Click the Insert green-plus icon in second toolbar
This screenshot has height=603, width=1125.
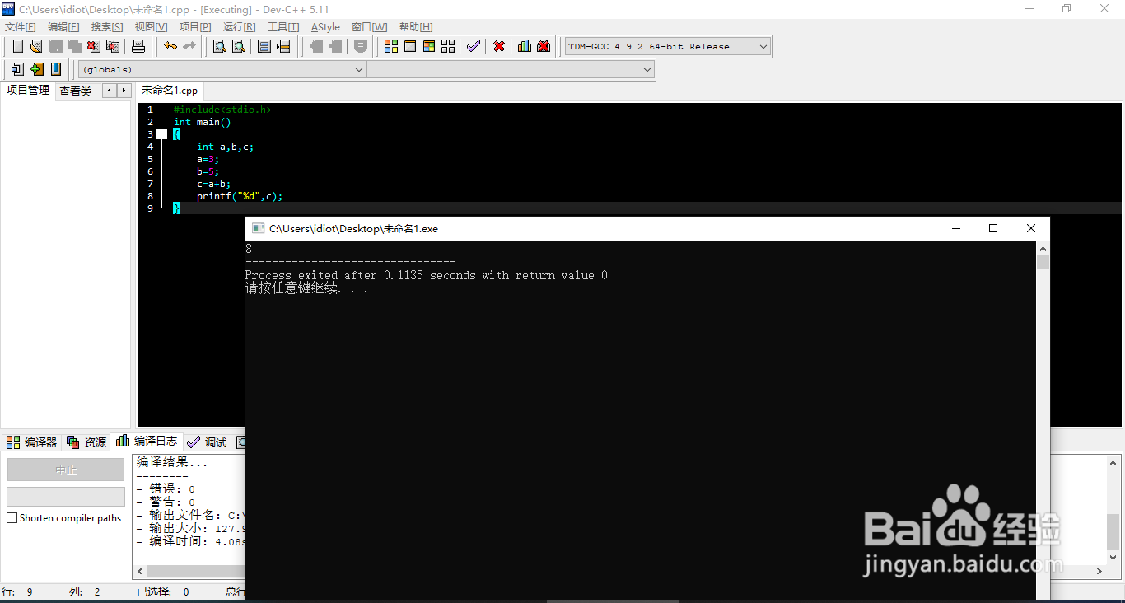36,69
